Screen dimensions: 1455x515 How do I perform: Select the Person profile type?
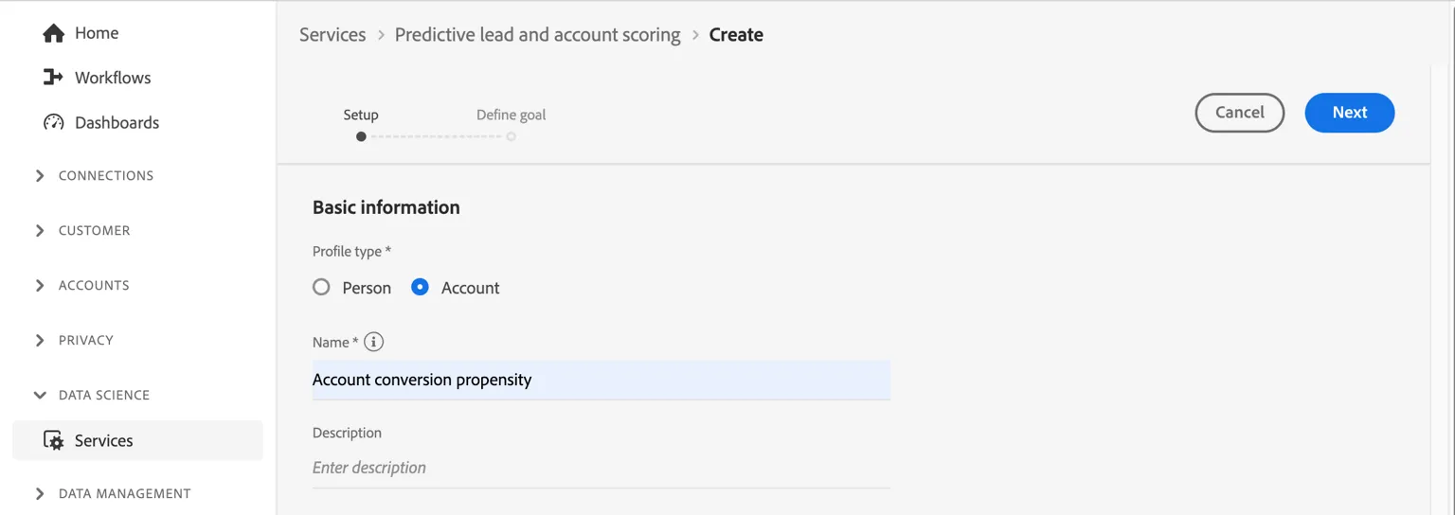(x=321, y=287)
